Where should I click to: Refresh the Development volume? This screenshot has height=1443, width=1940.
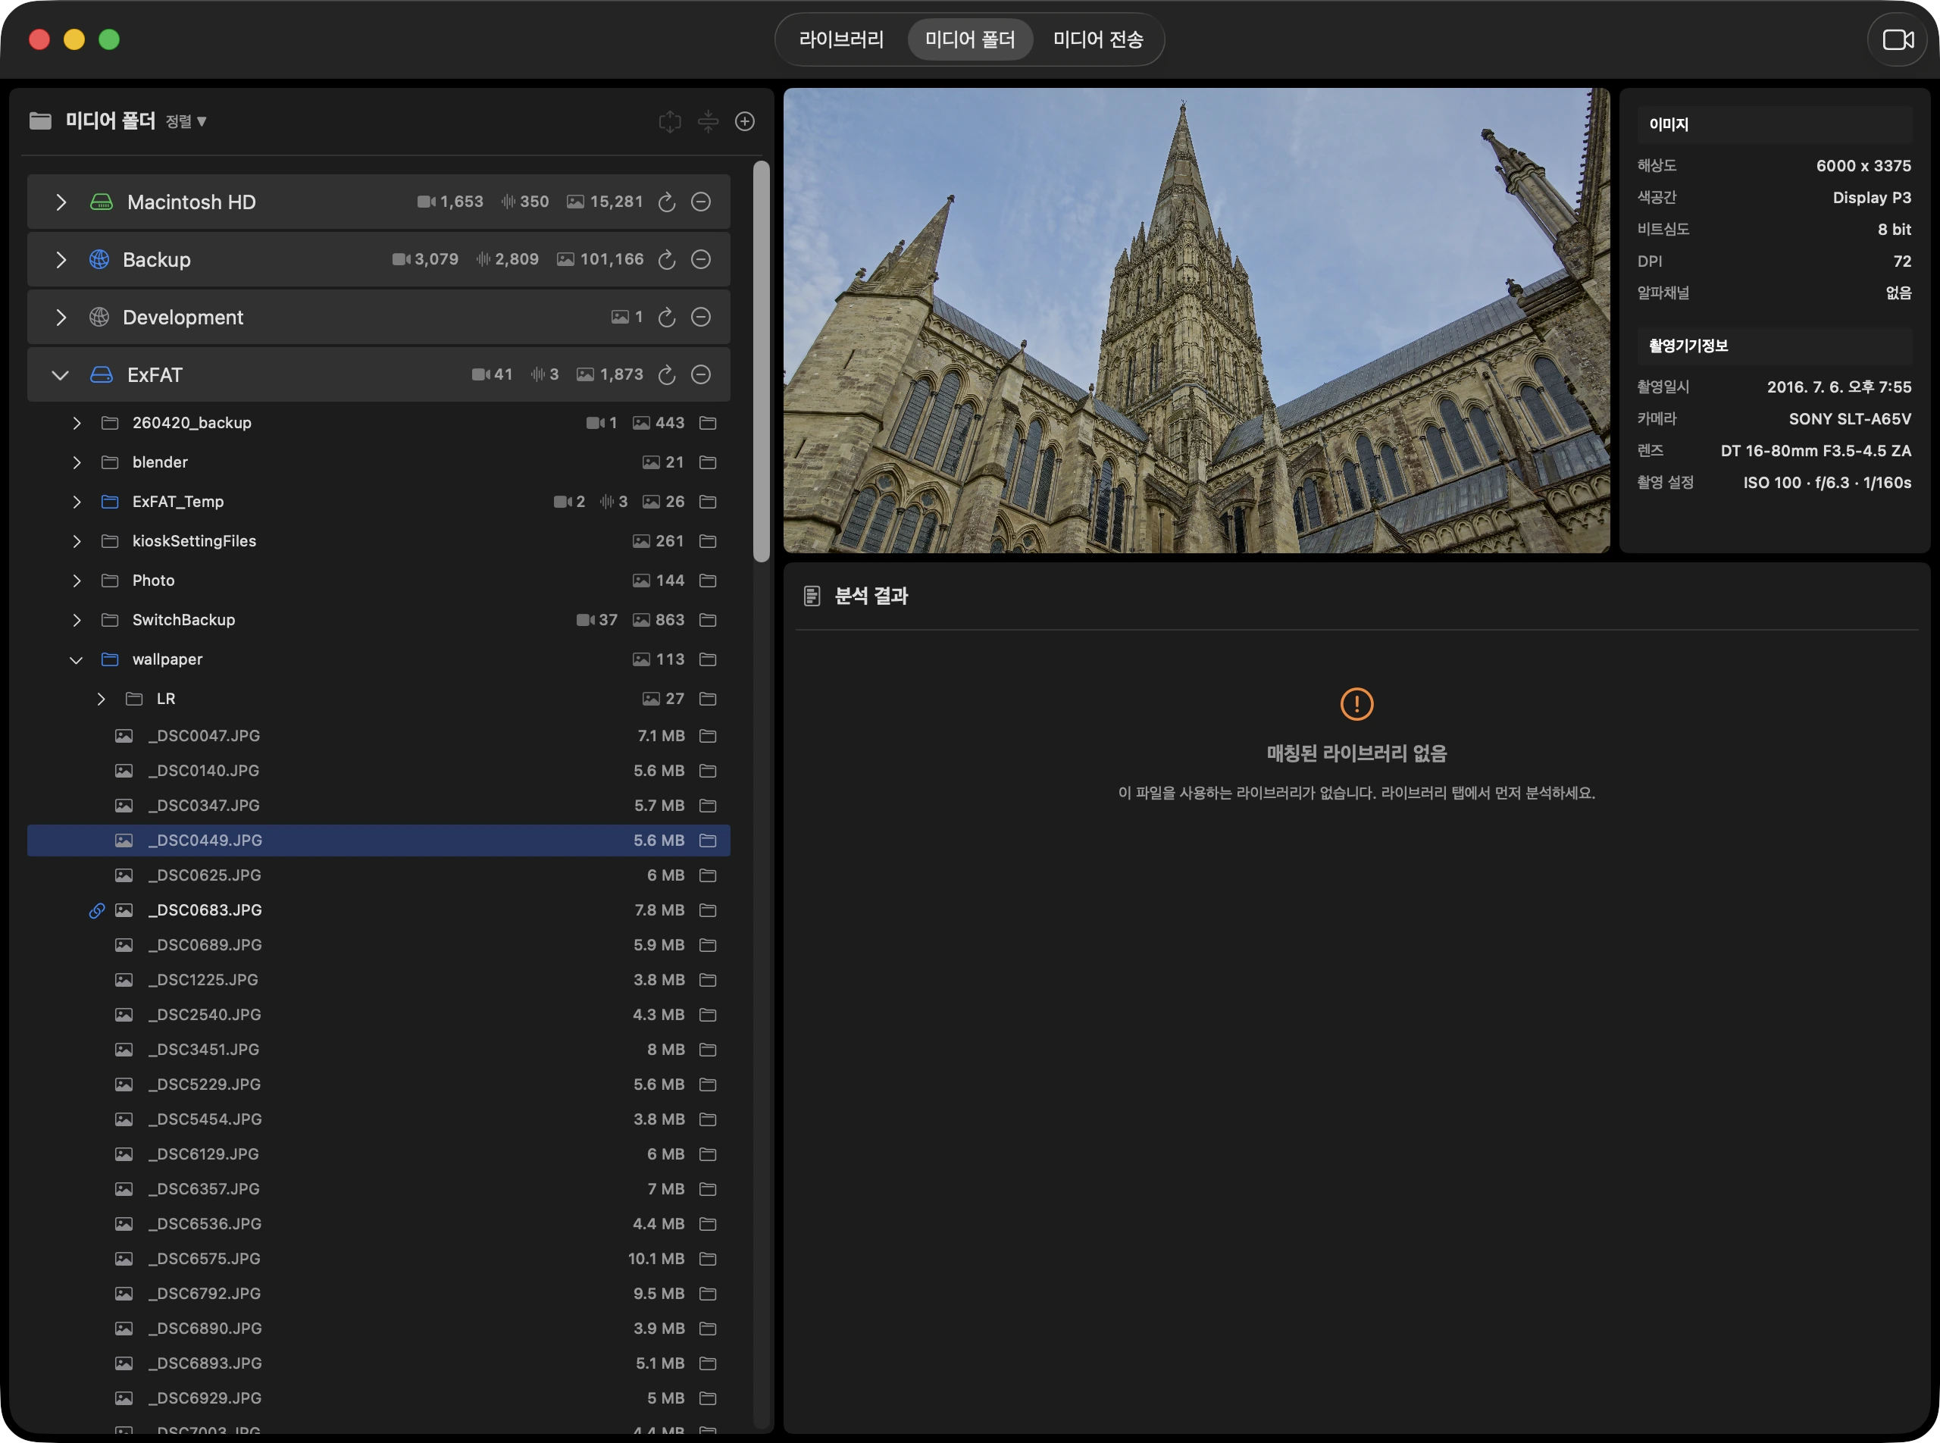[x=666, y=317]
